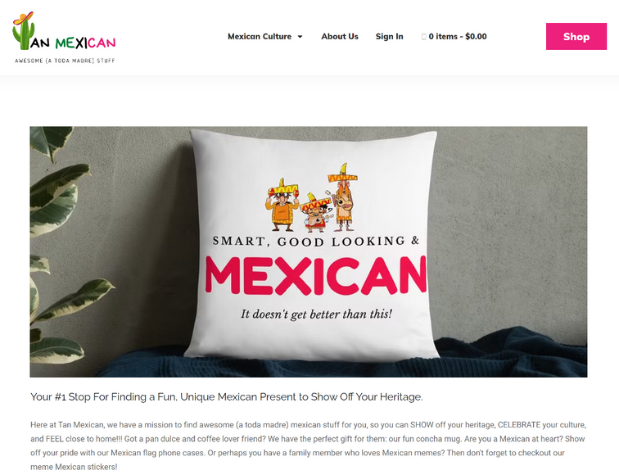Open the Mexican Culture menu
Viewport: 619px width, 475px height.
coord(260,37)
